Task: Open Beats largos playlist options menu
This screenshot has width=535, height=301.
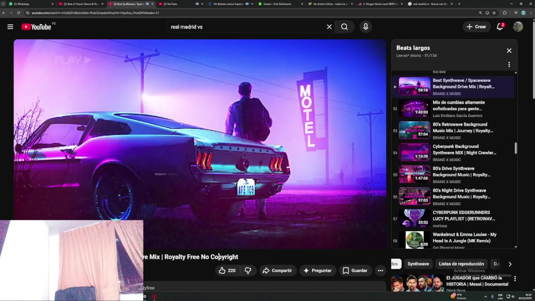Action: click(509, 64)
